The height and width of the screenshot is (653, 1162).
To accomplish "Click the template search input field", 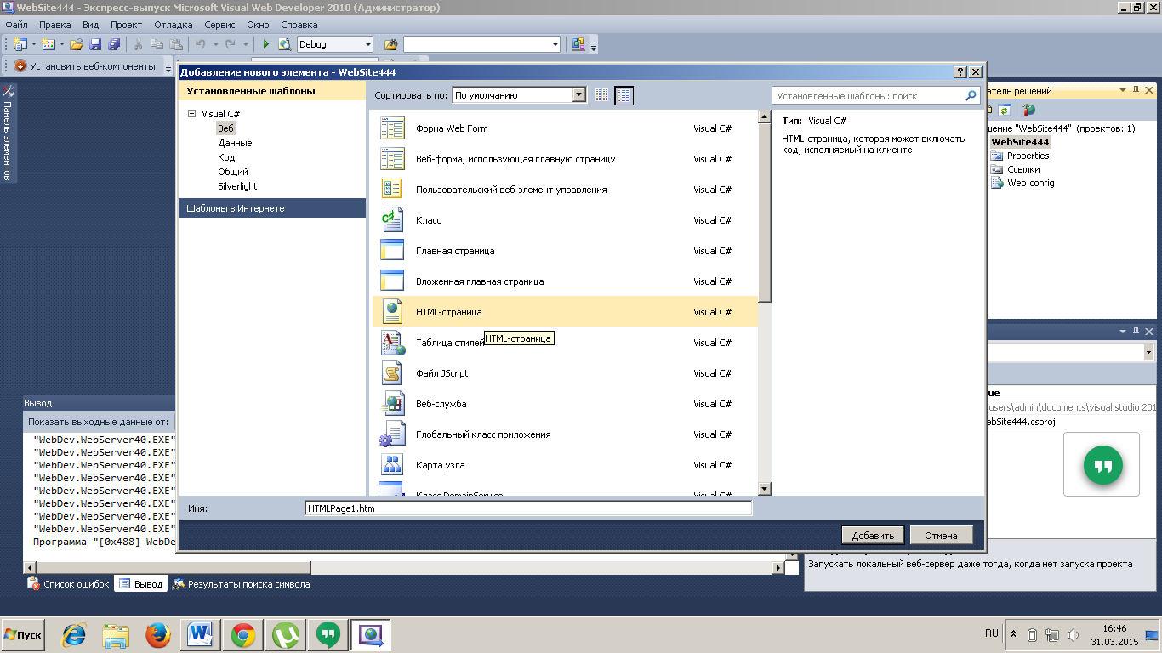I will coord(868,96).
